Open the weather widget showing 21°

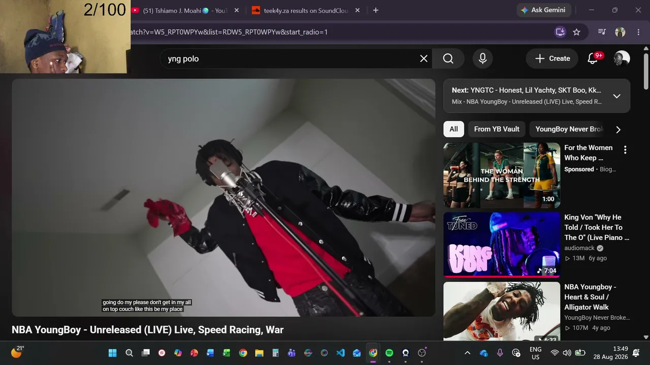click(17, 352)
